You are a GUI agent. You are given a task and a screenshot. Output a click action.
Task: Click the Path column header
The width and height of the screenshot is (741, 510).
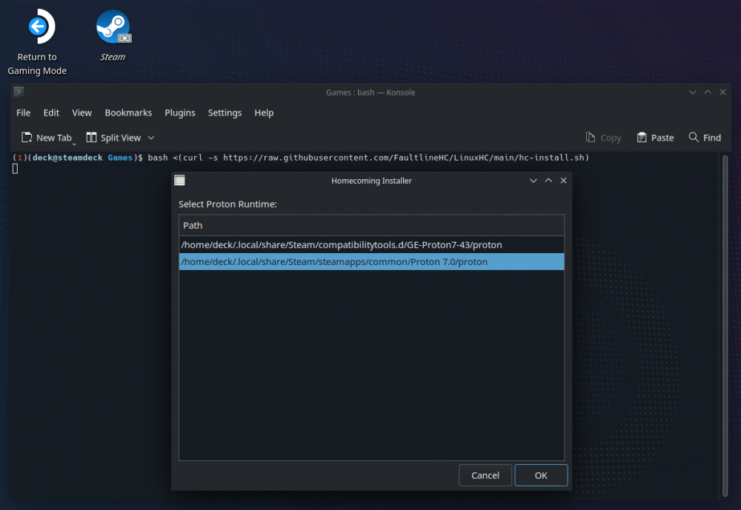coord(370,225)
